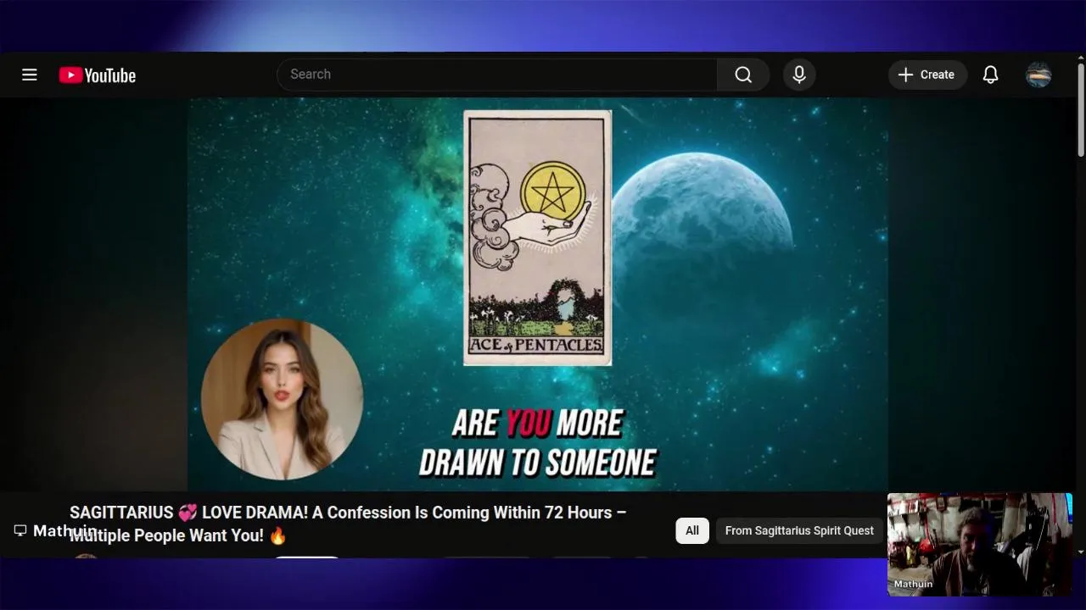This screenshot has height=610, width=1086.
Task: Open the notifications bell
Action: 990,75
